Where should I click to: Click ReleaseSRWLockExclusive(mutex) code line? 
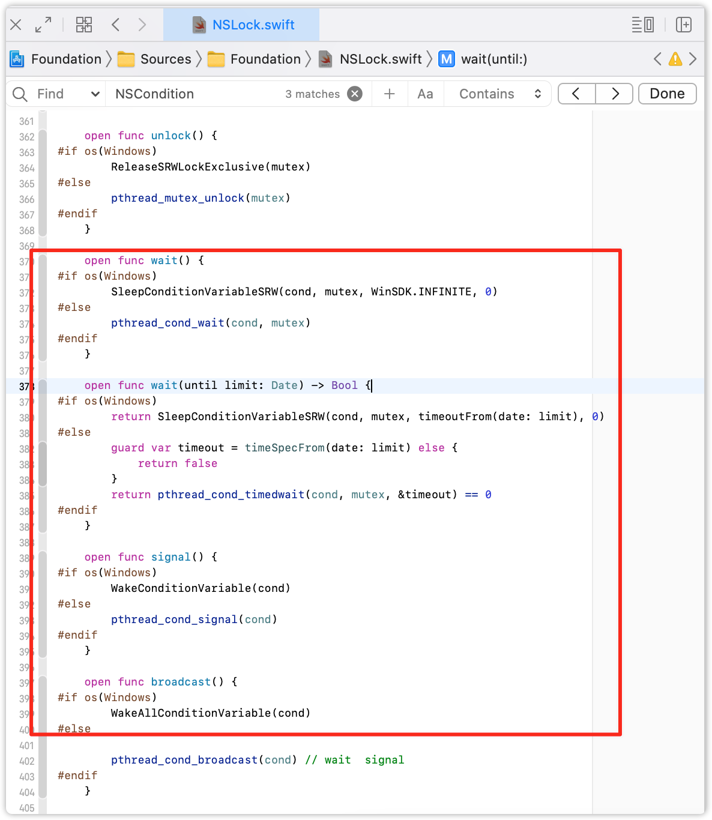click(211, 167)
